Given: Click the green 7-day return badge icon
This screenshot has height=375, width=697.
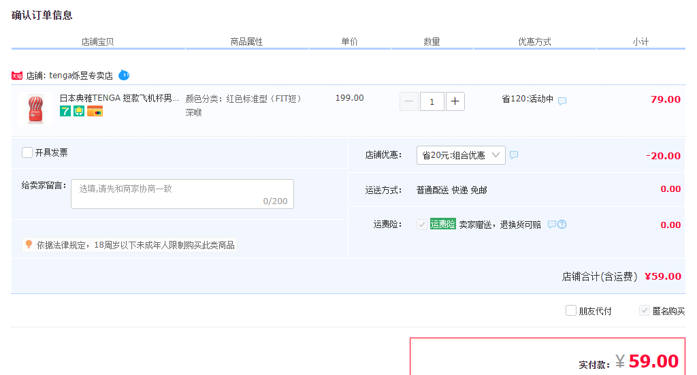Looking at the screenshot, I should 65,111.
